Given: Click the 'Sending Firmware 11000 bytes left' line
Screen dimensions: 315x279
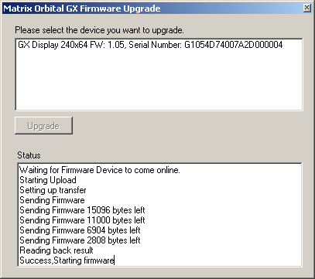Looking at the screenshot, I should coord(82,220).
